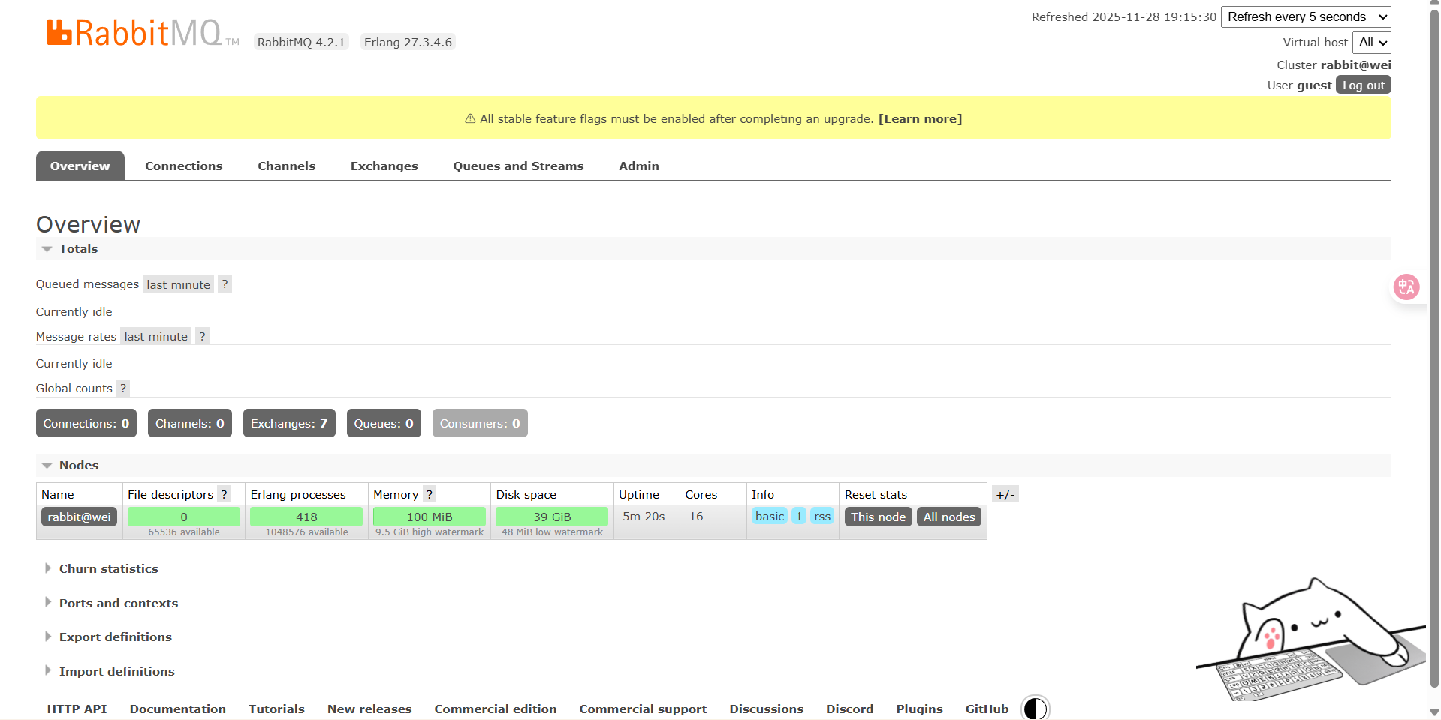The height and width of the screenshot is (720, 1441).
Task: Open help for Memory column
Action: [x=430, y=494]
